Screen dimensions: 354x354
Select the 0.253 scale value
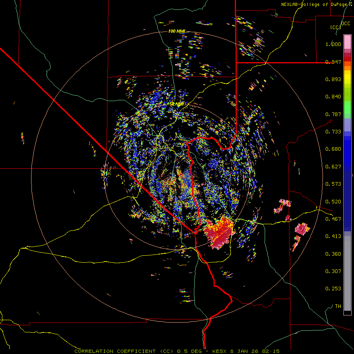(333, 289)
